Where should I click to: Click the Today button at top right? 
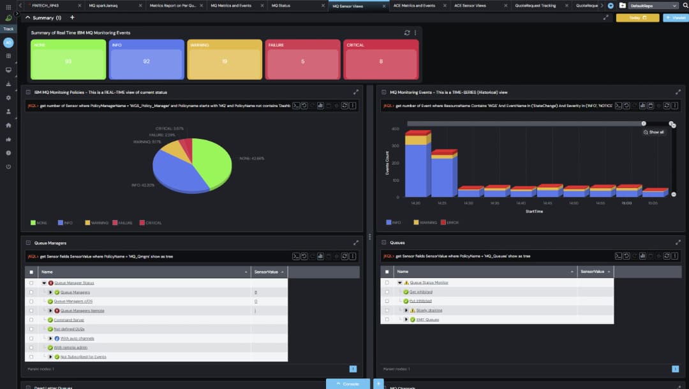pos(638,18)
